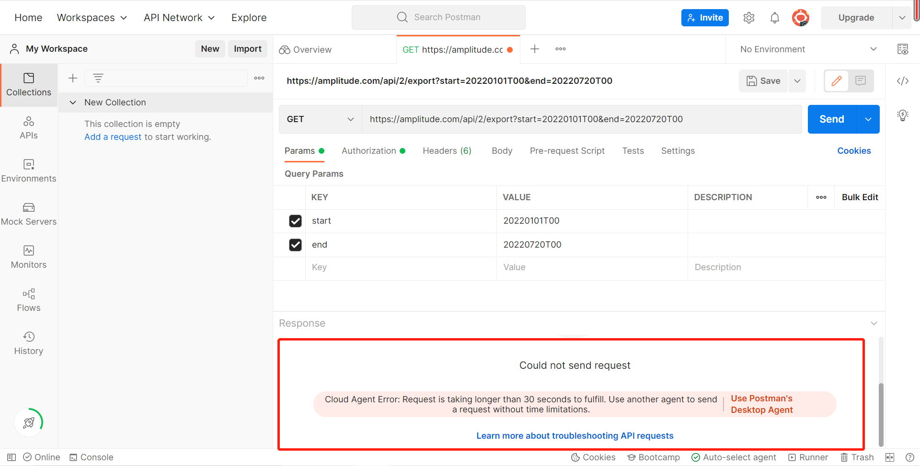
Task: Open History in the sidebar
Action: click(29, 343)
